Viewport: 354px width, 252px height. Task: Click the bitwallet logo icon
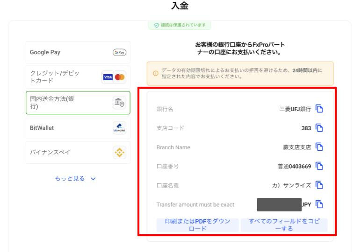pos(119,128)
